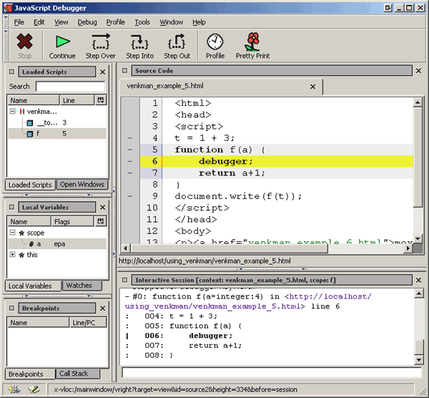Select variable a in Local Variables

coord(56,244)
